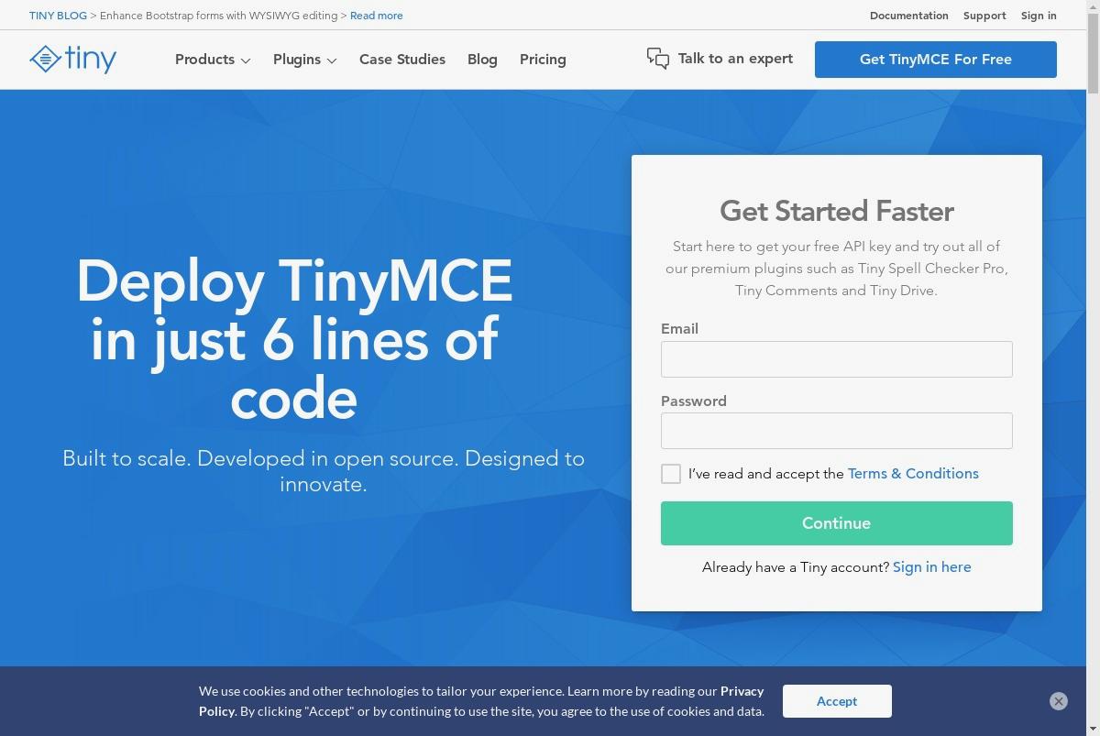Open the Terms & Conditions link

point(913,474)
